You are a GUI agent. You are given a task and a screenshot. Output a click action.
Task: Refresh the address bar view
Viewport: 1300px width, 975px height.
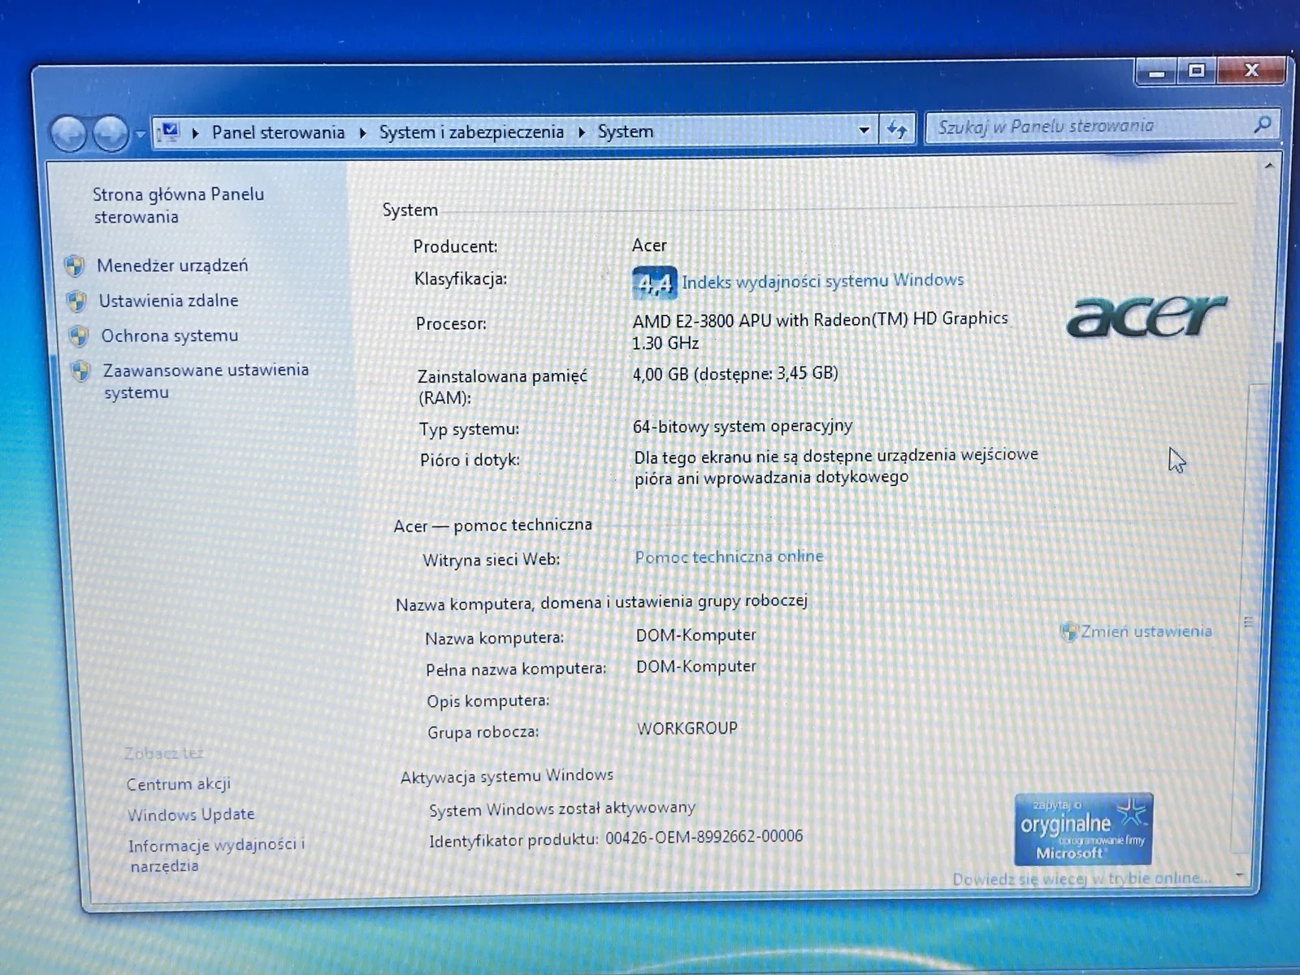pos(897,129)
